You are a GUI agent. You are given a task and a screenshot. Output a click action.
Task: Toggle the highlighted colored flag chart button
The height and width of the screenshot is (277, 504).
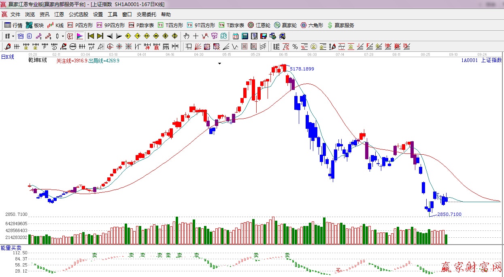point(79,36)
